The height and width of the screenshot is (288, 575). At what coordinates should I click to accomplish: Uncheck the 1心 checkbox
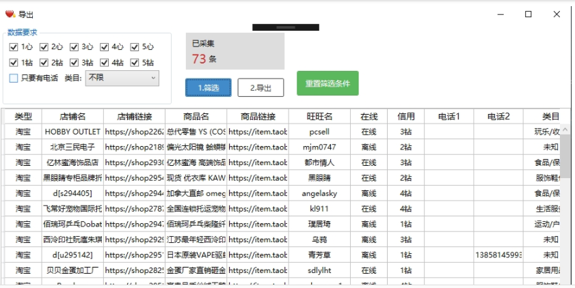pos(14,47)
